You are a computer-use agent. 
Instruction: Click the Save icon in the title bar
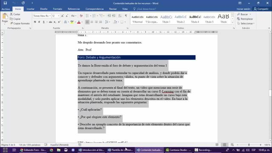(5, 3)
